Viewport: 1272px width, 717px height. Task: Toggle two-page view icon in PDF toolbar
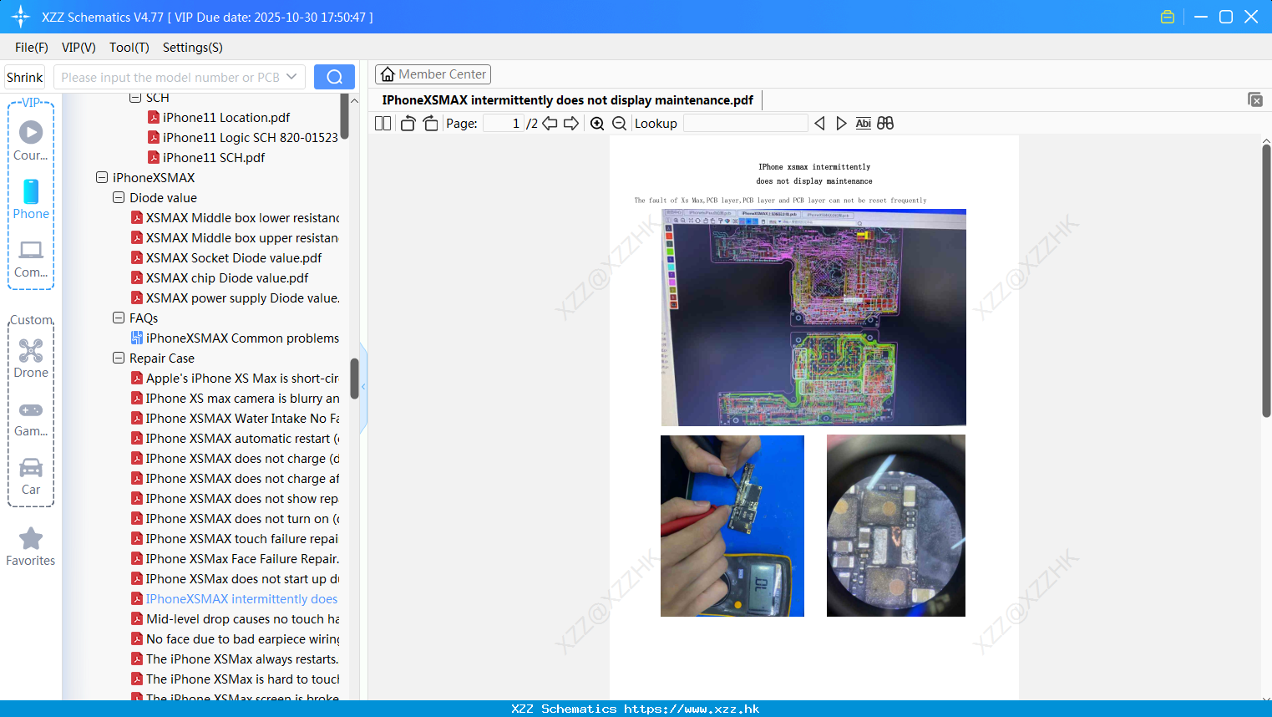[x=383, y=124]
